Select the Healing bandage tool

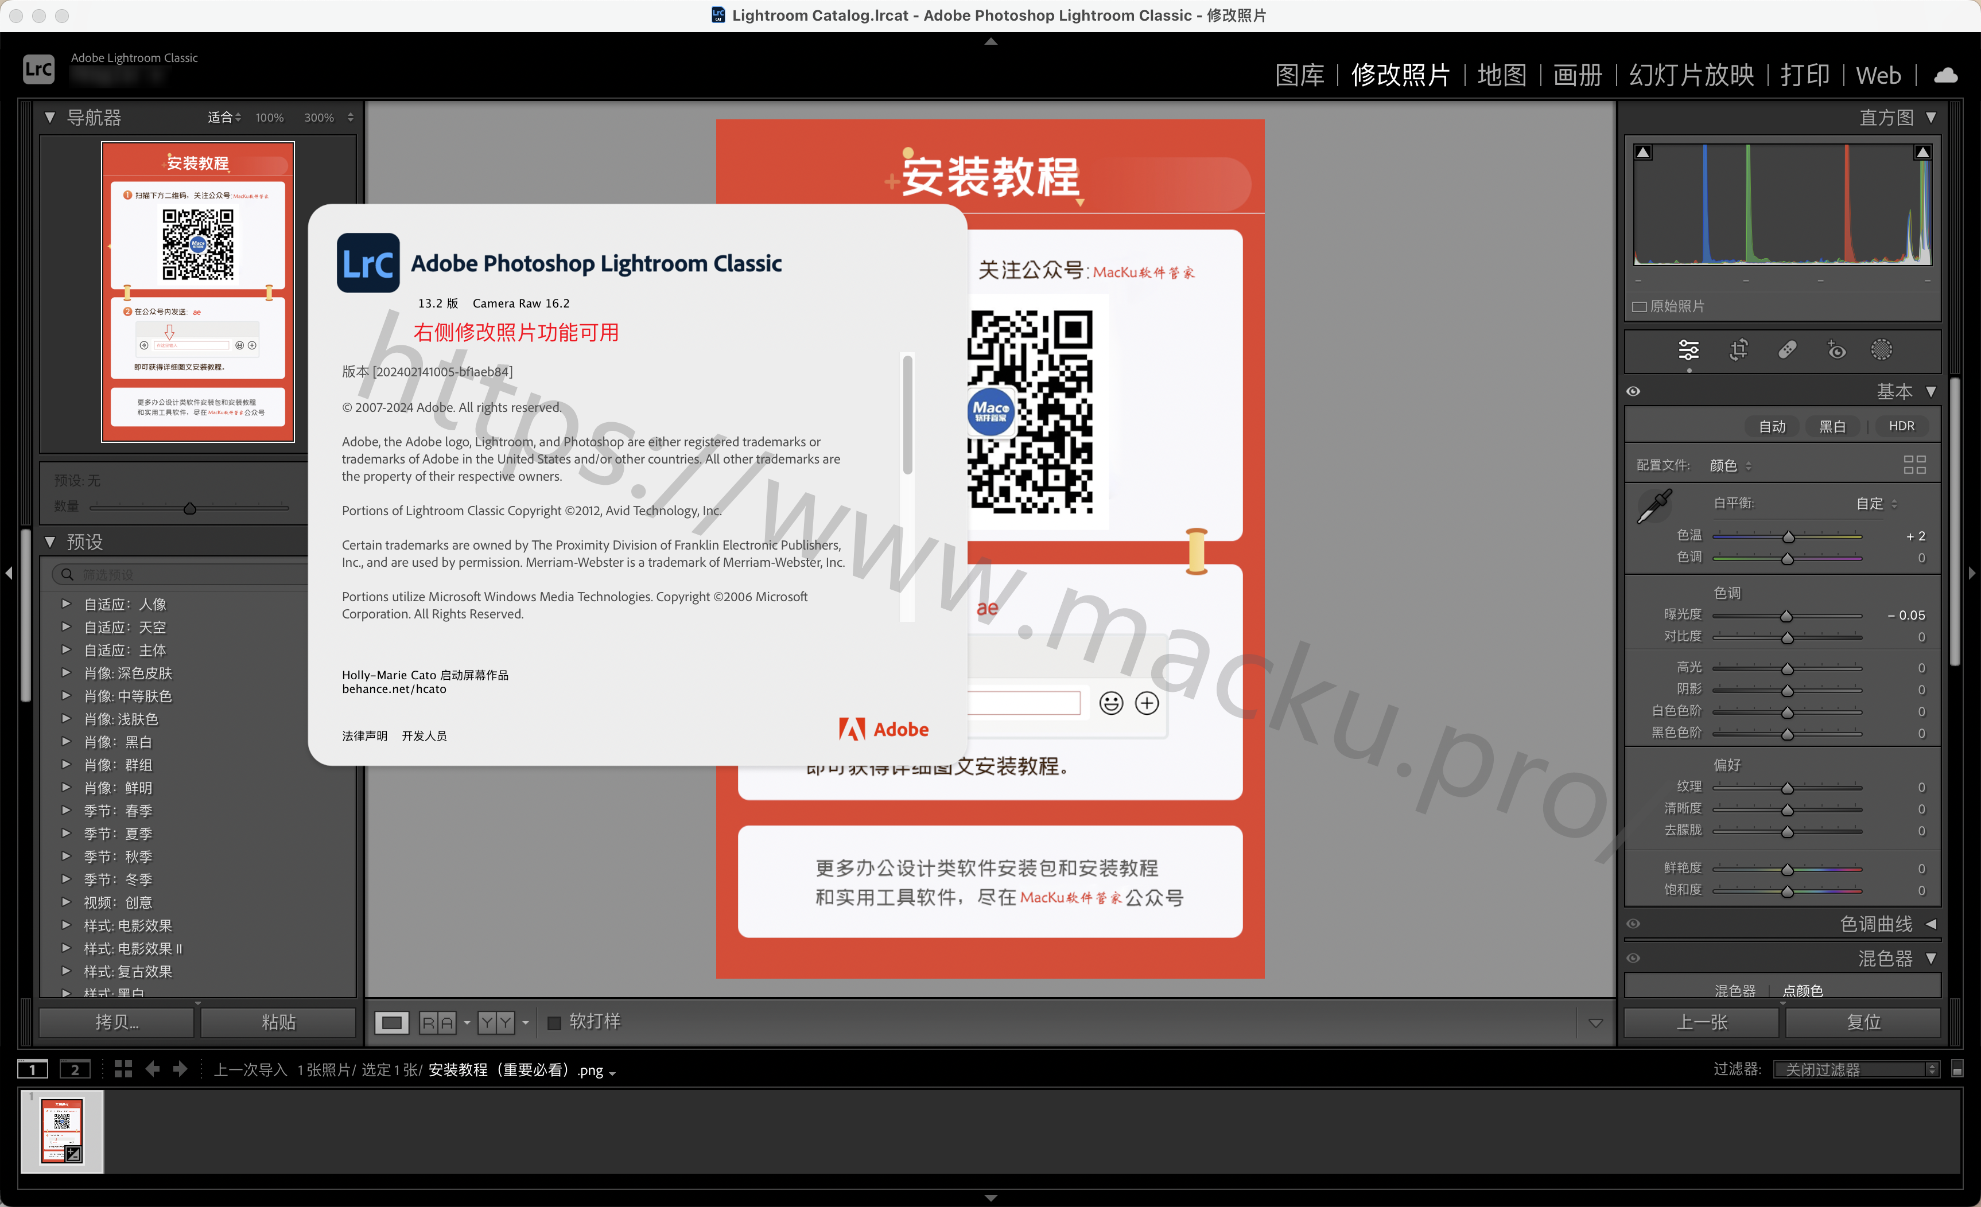pyautogui.click(x=1786, y=351)
